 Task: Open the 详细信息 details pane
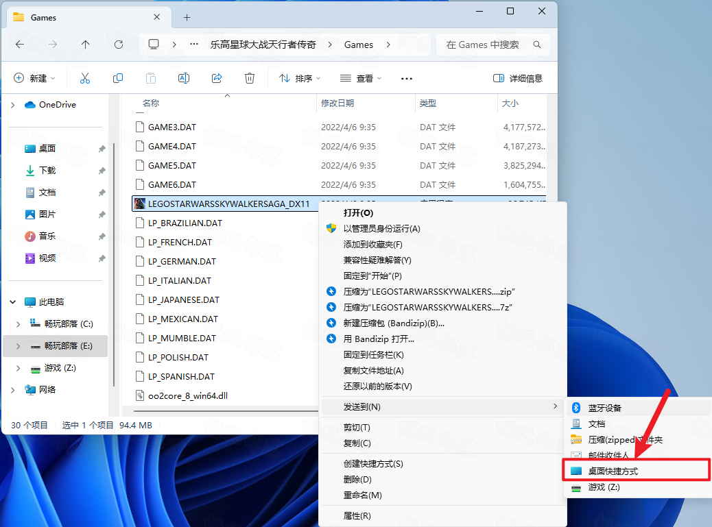click(x=518, y=78)
